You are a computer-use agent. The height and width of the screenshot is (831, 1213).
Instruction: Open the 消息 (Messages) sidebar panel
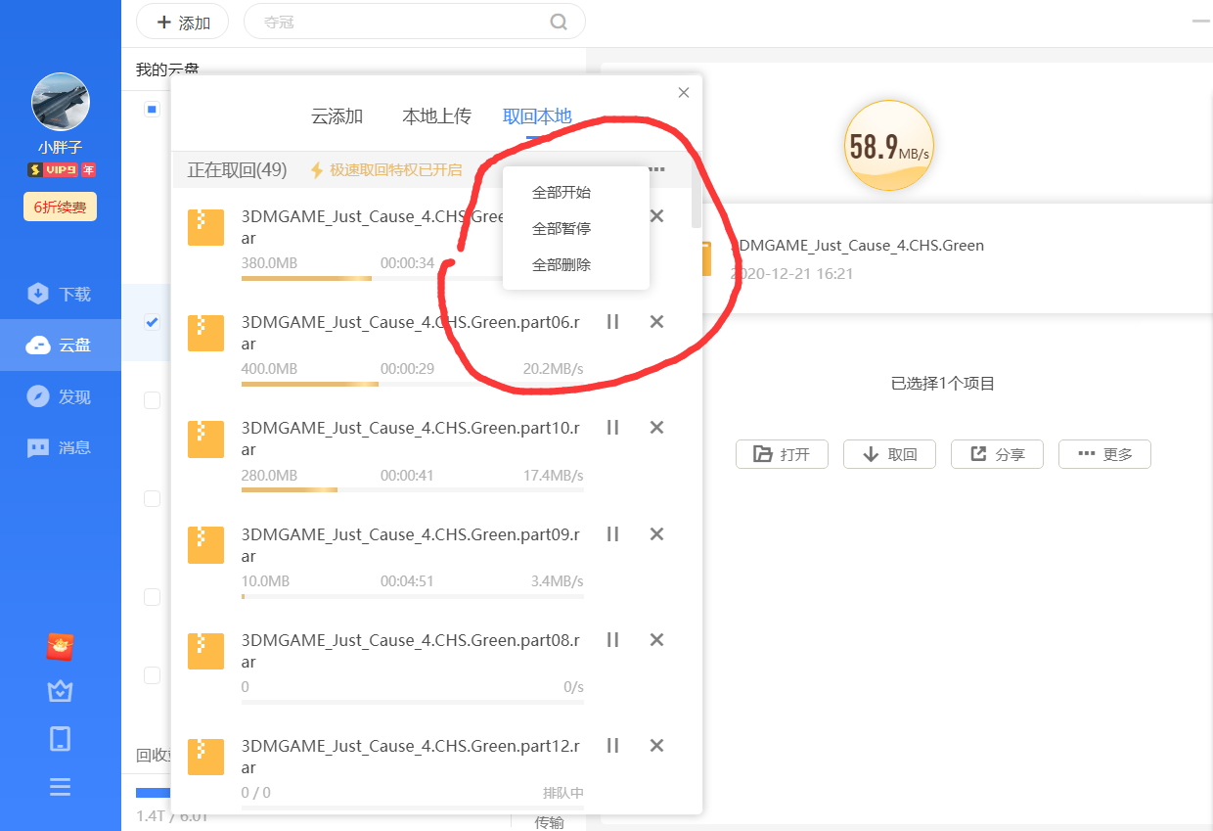[60, 448]
